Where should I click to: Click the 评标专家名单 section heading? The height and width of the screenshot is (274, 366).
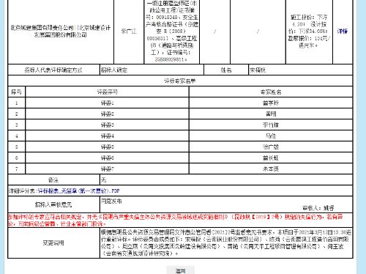(180, 81)
